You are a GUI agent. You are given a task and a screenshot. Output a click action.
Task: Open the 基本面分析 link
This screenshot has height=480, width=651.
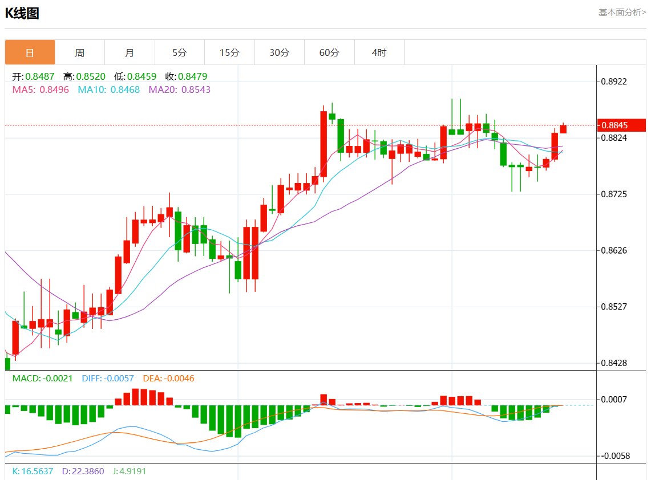tap(622, 13)
